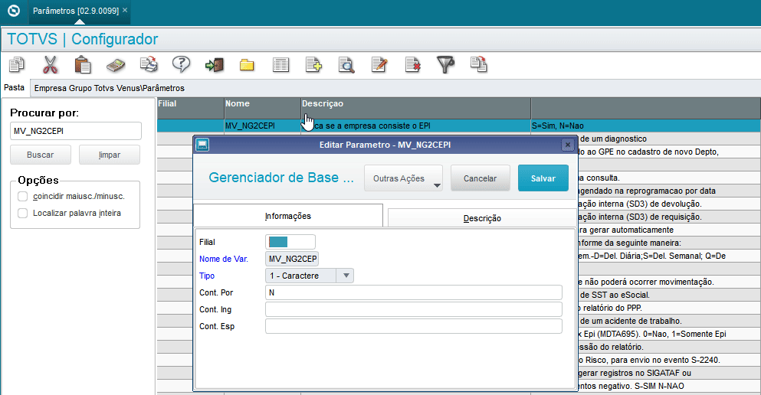Viewport: 761px width, 395px height.
Task: Click the TOTVS logo icon at top left
Action: coord(14,10)
